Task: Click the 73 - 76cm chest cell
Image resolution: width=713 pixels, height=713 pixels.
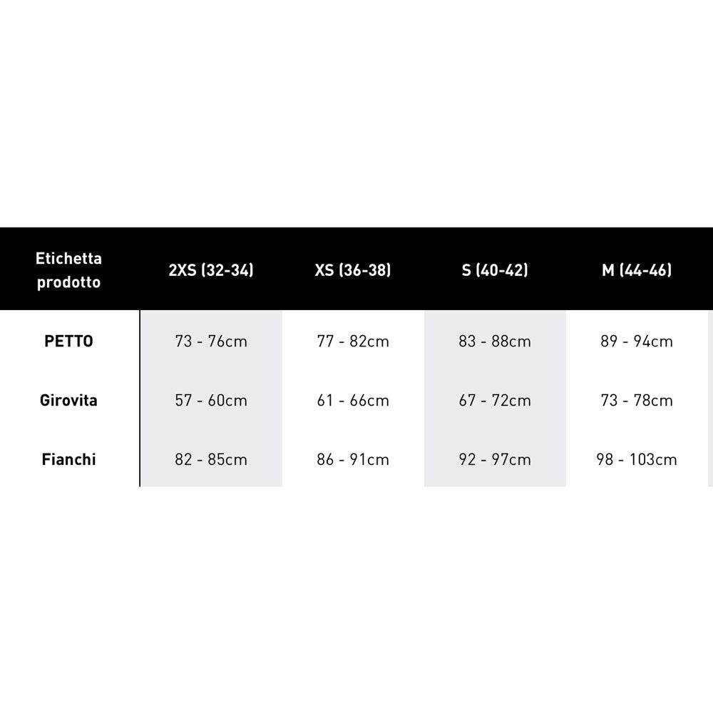Action: (x=211, y=341)
